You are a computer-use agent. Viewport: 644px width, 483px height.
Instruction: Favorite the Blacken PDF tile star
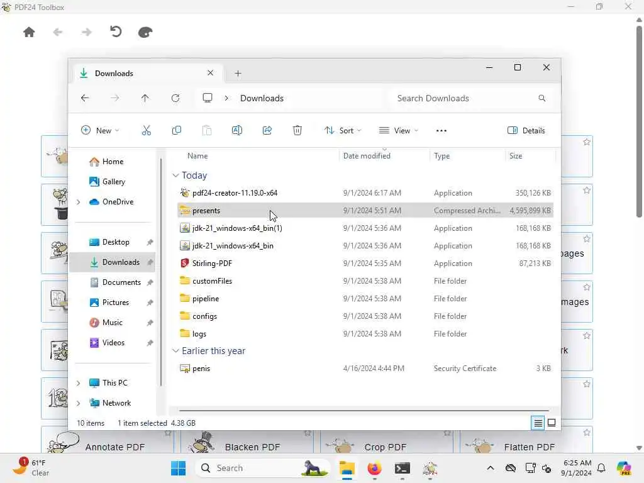(307, 433)
